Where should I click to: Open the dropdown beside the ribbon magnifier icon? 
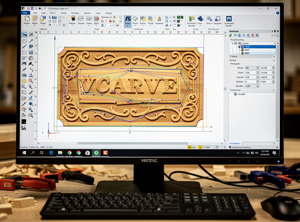coord(212,23)
